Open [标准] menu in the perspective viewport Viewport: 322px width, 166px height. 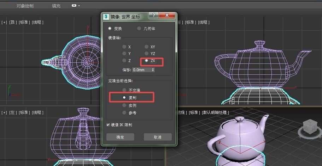pos(194,112)
